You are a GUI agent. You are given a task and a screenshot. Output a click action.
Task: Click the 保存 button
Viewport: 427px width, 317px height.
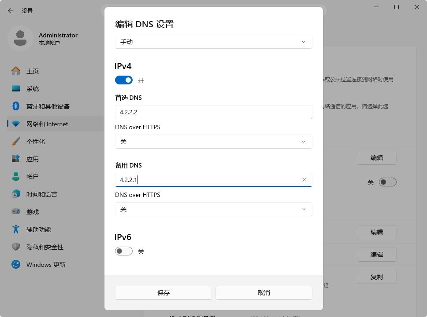(163, 293)
